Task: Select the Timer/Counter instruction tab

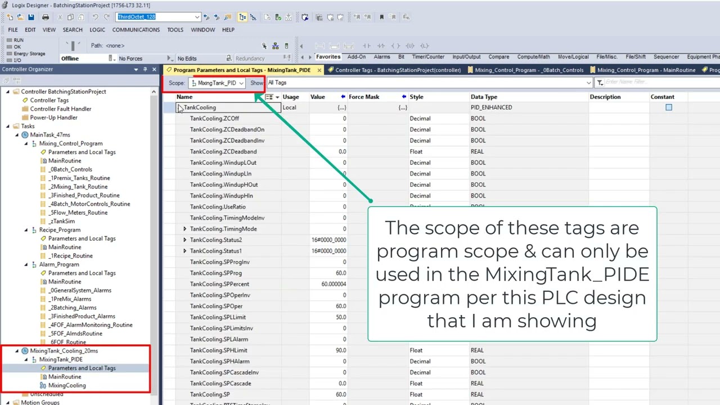Action: [428, 57]
